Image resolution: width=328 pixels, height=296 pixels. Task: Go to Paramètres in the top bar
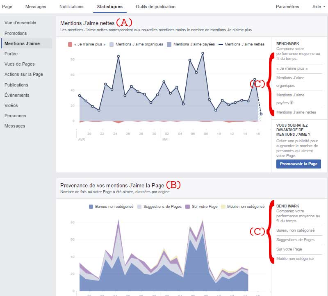(287, 7)
